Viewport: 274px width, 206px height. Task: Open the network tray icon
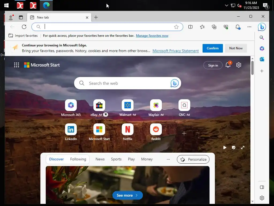pyautogui.click(x=233, y=6)
